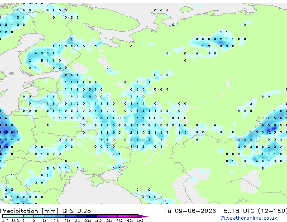Select purple legend swatch between 30 and 35
Viewport: 287px width, 222px height.
(101, 216)
